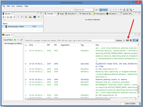Image resolution: width=143 pixels, height=107 pixels.
Task: Select the samsung device row
Action: pyautogui.click(x=22, y=26)
